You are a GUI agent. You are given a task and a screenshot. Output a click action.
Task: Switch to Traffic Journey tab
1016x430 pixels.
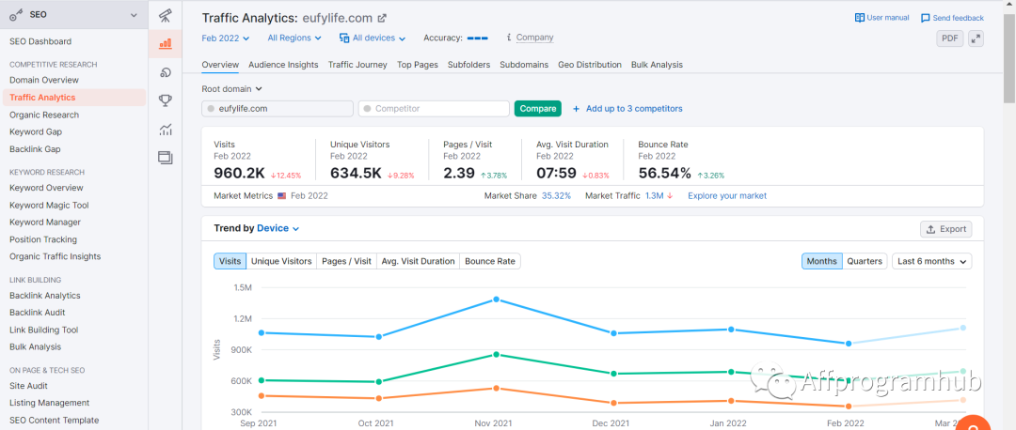click(357, 65)
